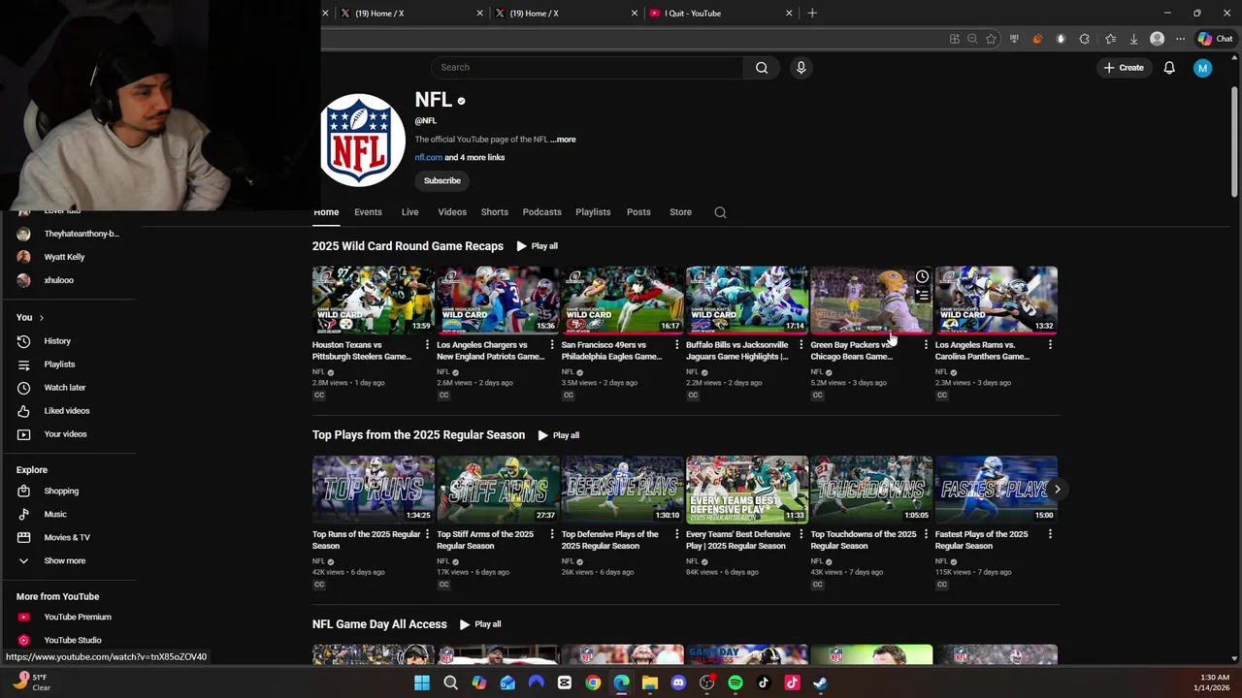Open more options for Bills vs Jaguars video
The width and height of the screenshot is (1242, 698).
(801, 345)
